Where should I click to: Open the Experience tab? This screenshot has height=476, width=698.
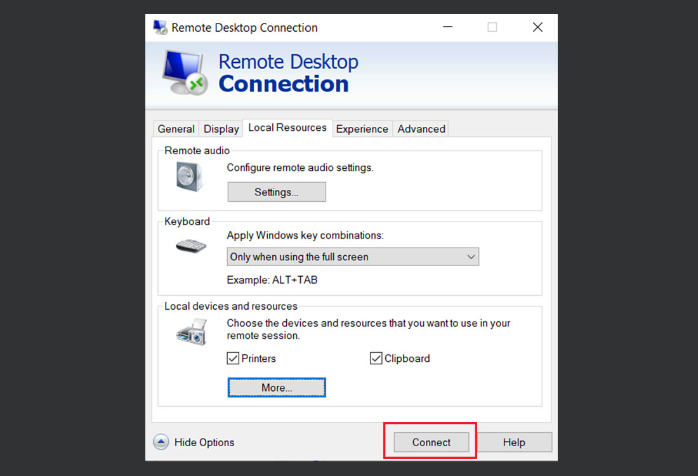362,129
